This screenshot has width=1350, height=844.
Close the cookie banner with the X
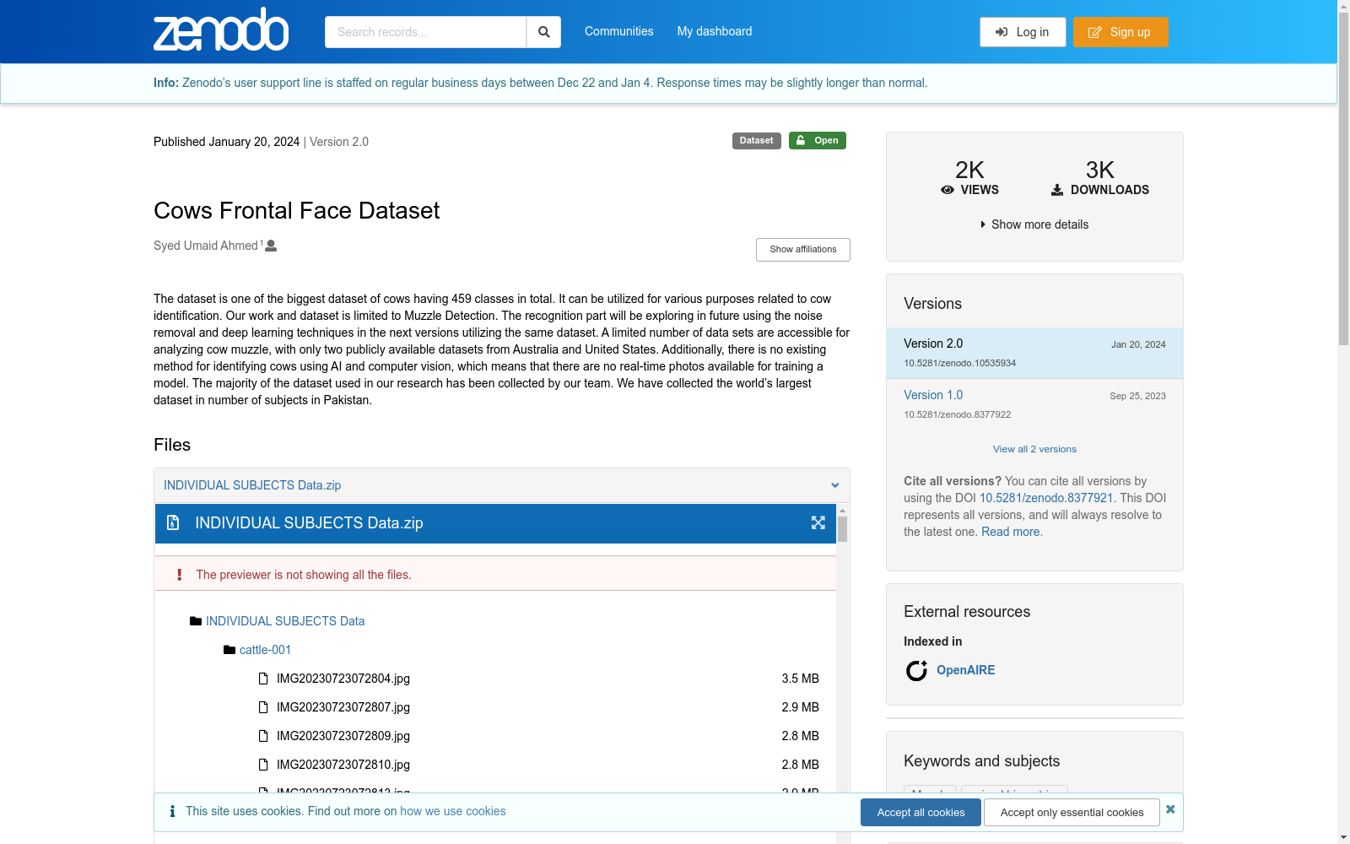(x=1170, y=809)
